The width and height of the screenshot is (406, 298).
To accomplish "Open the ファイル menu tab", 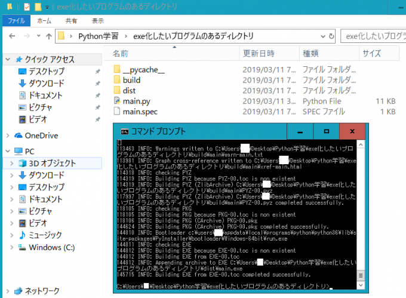I will 16,20.
